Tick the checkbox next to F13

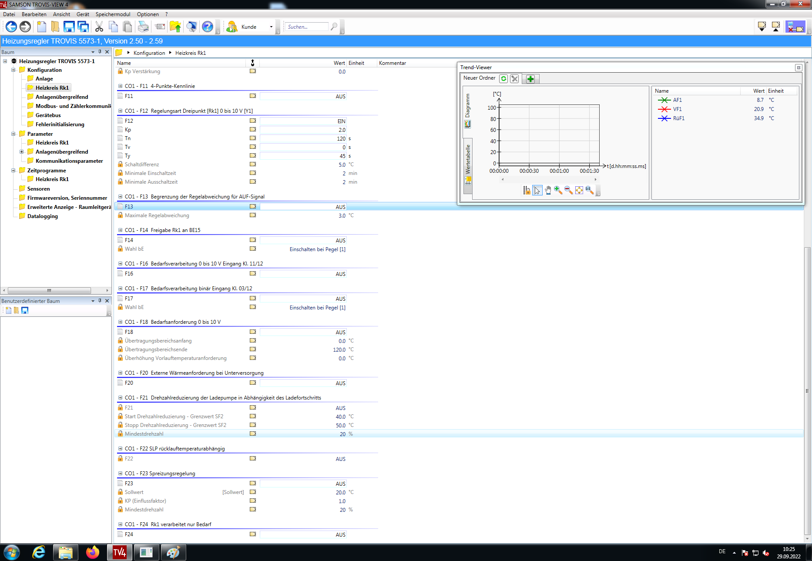[121, 207]
